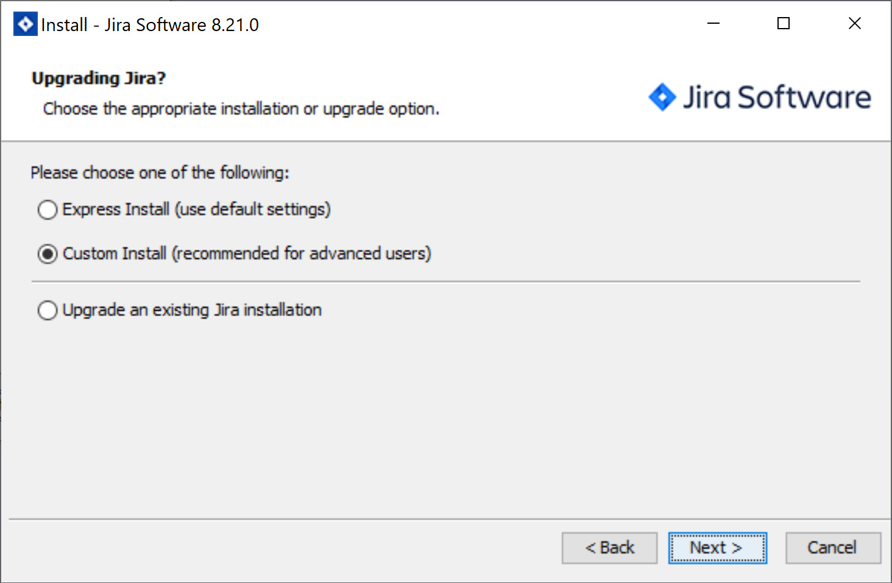Maximize the installer window
892x583 pixels.
coord(784,24)
